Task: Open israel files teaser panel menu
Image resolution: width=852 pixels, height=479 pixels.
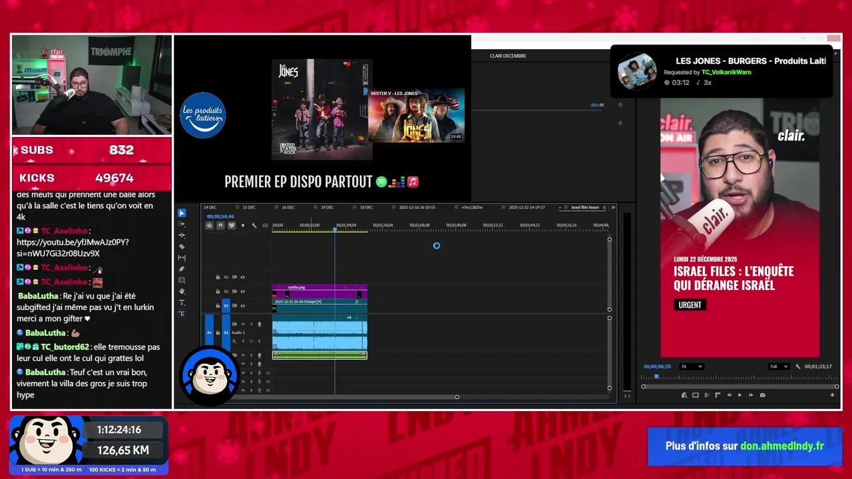Action: 604,208
